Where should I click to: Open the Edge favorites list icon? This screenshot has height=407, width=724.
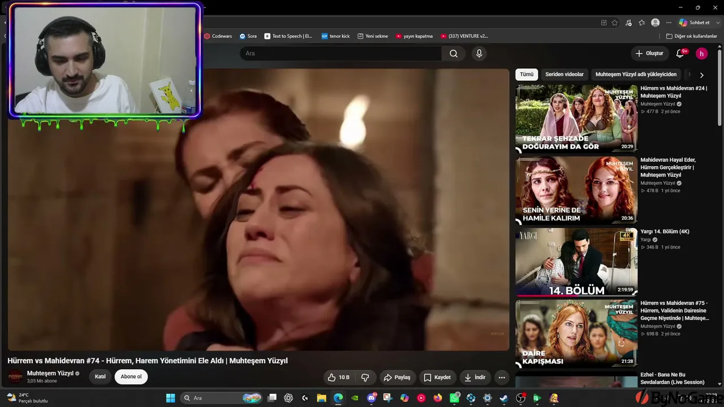pyautogui.click(x=641, y=23)
